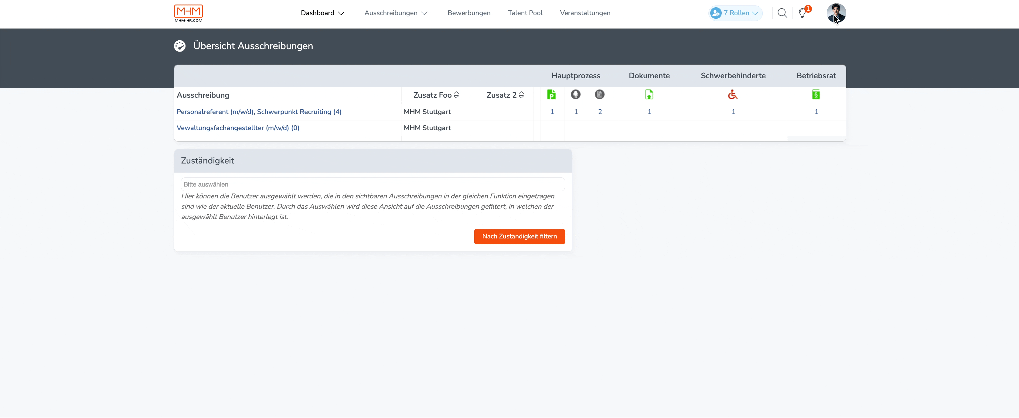Expand the Ausschreibungen menu
1019x418 pixels.
click(x=396, y=13)
